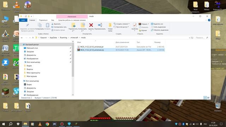Screen dimensions: 226x127
Task: Open recent locations dropdown arrow
Action: click(x=30, y=38)
